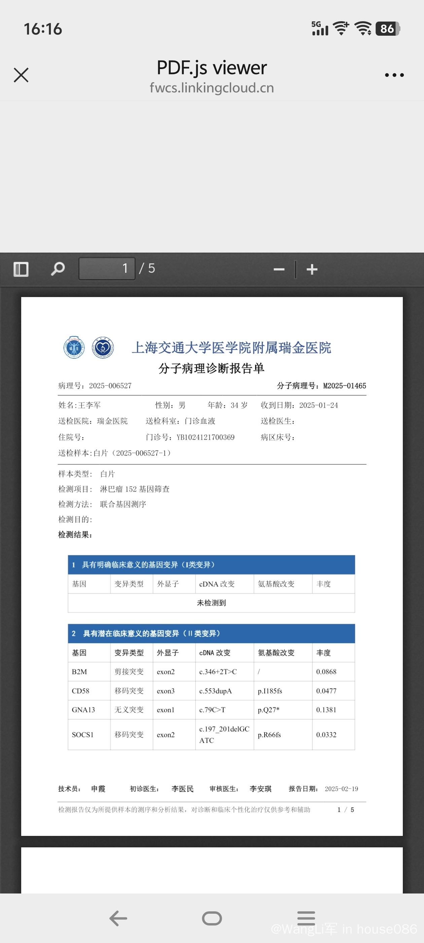Select pathology number 2025-006527
Screen dimensions: 424x943
point(110,386)
